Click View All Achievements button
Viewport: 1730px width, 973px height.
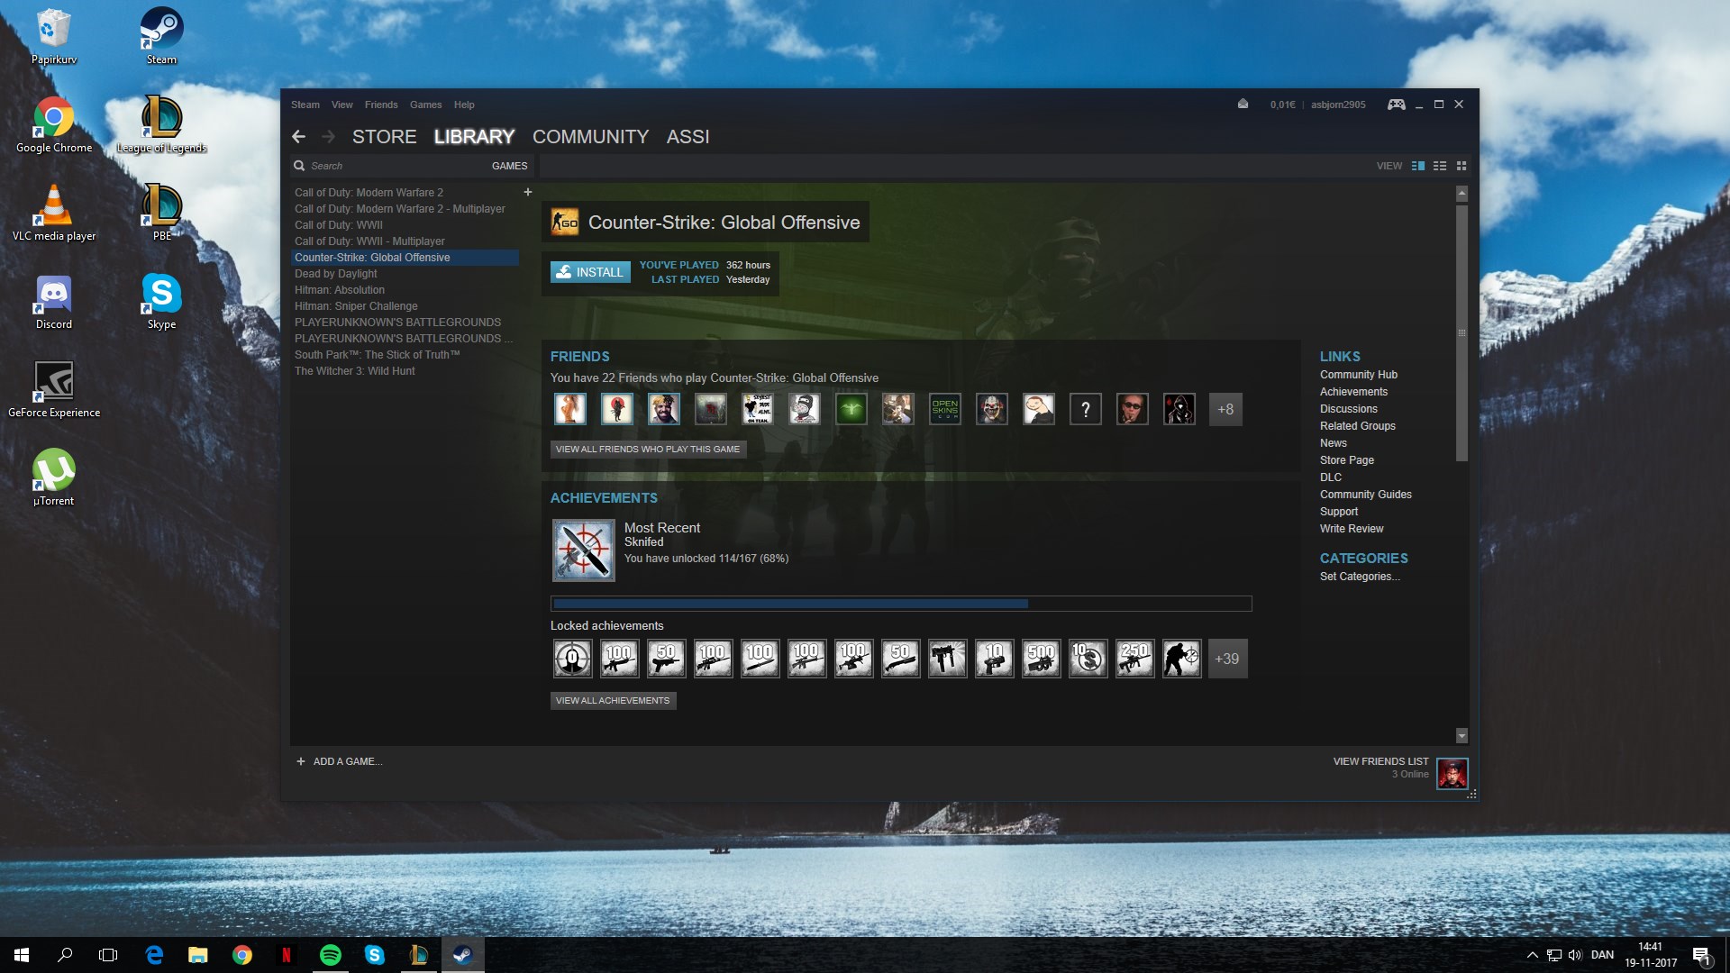click(613, 700)
